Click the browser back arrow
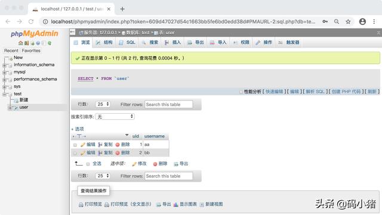The width and height of the screenshot is (382, 215). click(8, 21)
